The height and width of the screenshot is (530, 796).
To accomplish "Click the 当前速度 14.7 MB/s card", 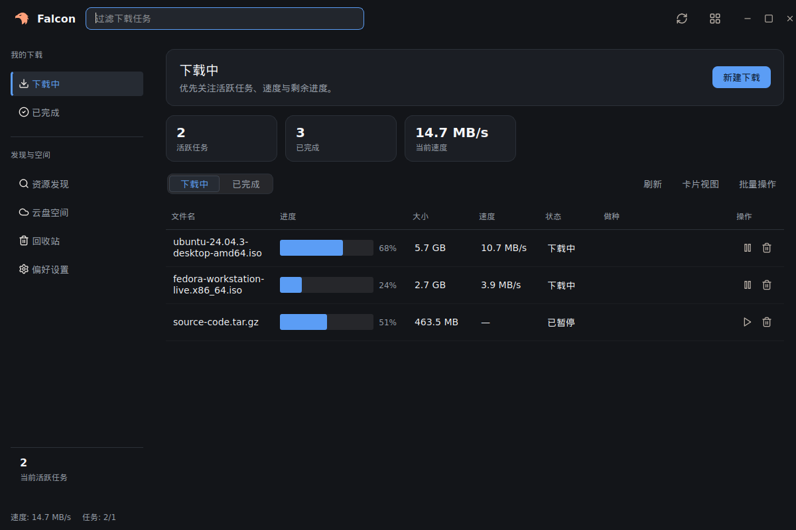I will 460,138.
